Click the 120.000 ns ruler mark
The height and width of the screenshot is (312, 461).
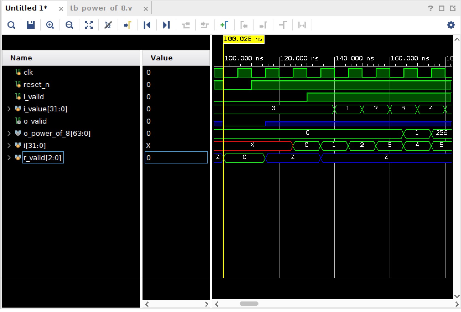point(299,58)
